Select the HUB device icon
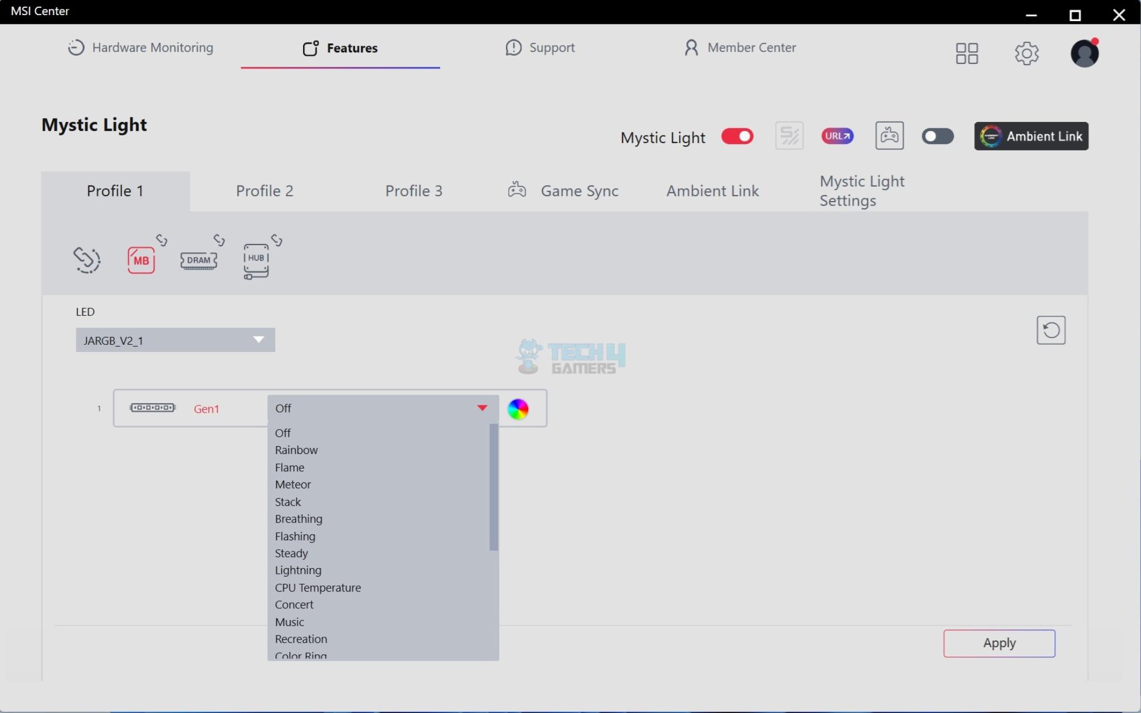 (256, 260)
